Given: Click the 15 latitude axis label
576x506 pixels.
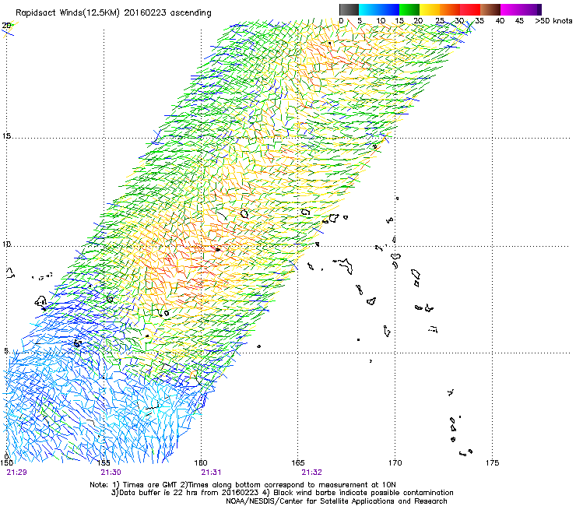Looking at the screenshot, I should click(x=6, y=136).
